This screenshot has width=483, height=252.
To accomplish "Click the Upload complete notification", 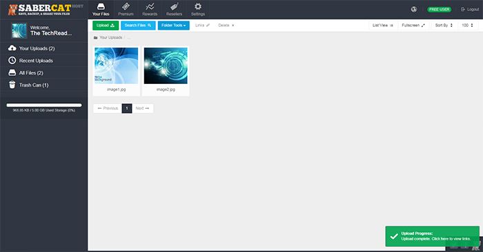I will 432,236.
